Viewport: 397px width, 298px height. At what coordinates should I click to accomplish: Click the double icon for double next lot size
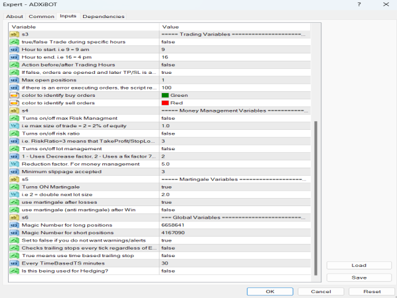(14, 194)
